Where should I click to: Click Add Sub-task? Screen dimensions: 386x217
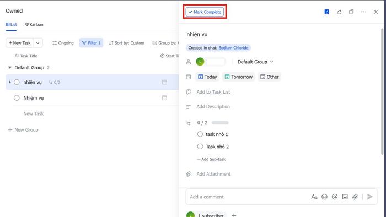point(211,159)
